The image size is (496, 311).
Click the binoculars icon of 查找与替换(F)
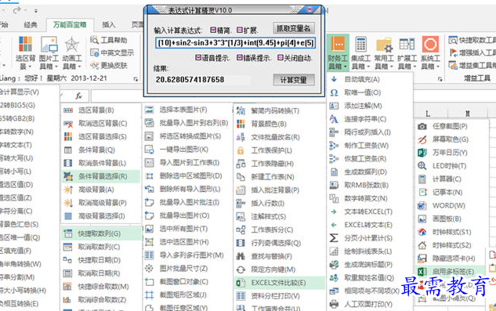241,256
